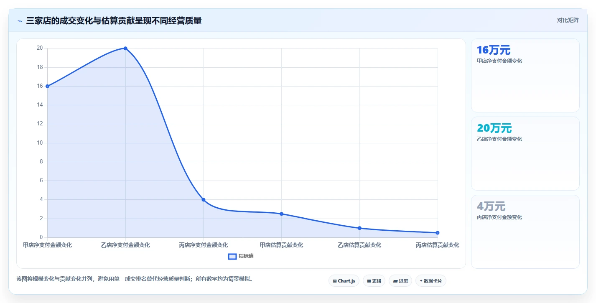Click the 20万元 card caption 乙店净支付金额变化
The image size is (596, 303).
499,139
